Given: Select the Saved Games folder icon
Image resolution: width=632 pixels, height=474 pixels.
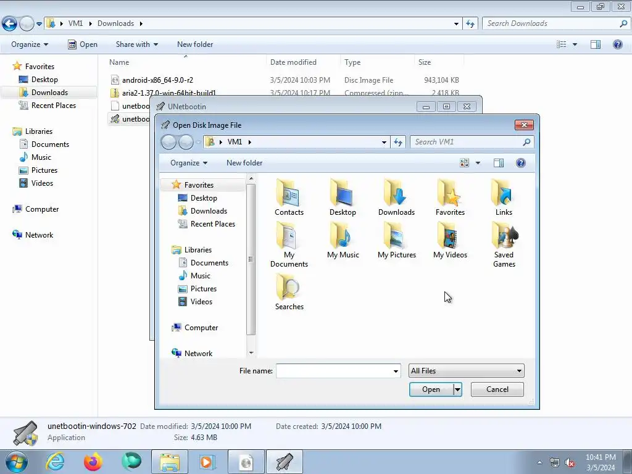Looking at the screenshot, I should pyautogui.click(x=504, y=244).
